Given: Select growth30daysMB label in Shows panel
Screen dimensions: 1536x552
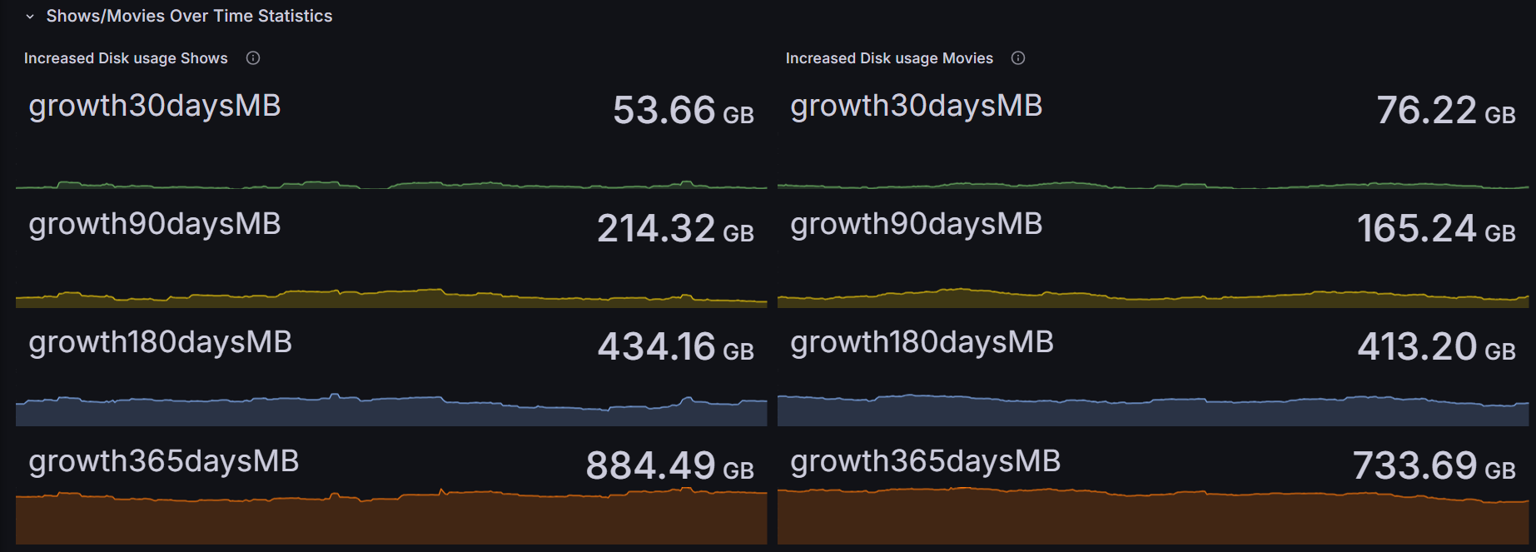Looking at the screenshot, I should 155,107.
